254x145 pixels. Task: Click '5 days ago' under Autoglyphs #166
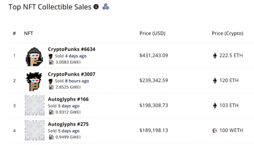[x=69, y=106]
